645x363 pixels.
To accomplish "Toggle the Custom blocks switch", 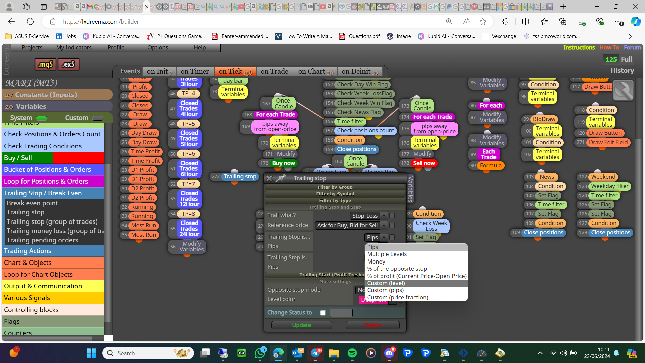I will pyautogui.click(x=97, y=118).
